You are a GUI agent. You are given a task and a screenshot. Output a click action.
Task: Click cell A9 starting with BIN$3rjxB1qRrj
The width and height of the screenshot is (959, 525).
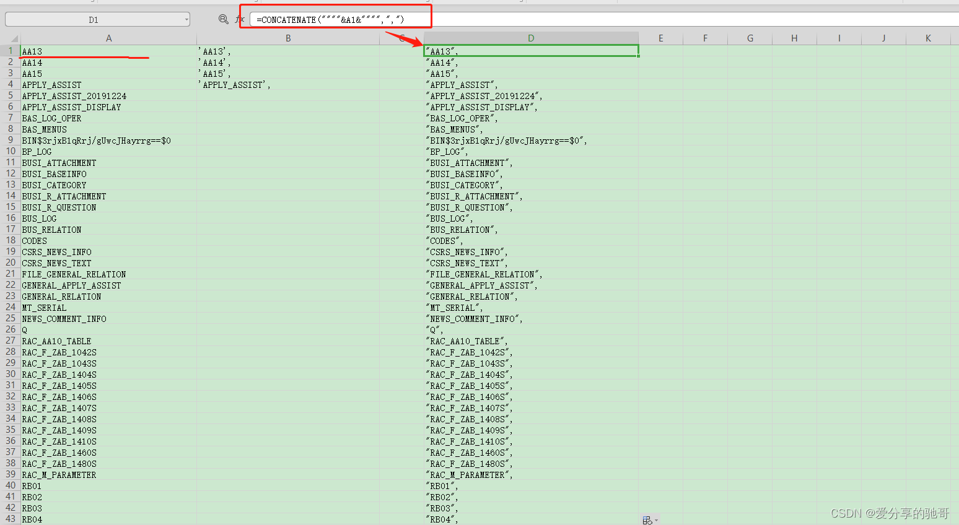point(109,141)
